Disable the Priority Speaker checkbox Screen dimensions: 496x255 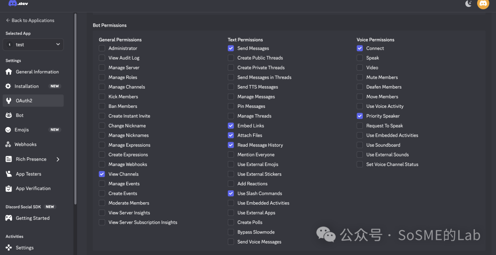pos(360,116)
